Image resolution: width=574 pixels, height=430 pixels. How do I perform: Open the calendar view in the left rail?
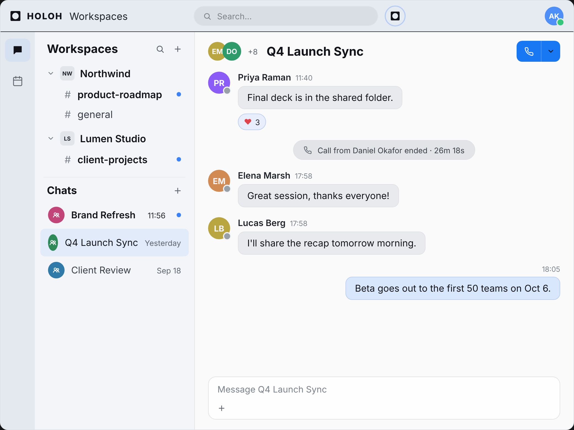(x=18, y=81)
